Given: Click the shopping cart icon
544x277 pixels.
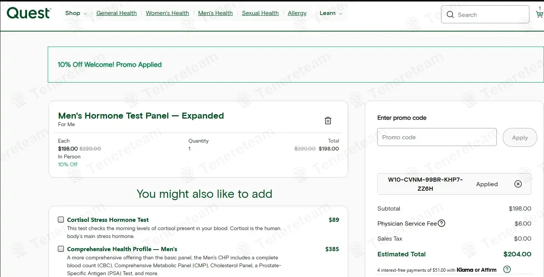Looking at the screenshot, I should click(539, 14).
